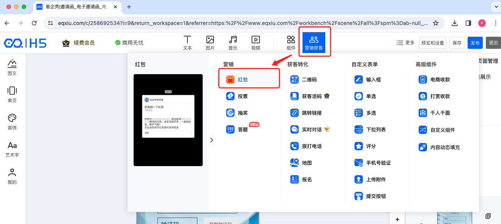Open the 装饰 decoration sidebar panel
Screen dimensions: 501x224
[12, 122]
